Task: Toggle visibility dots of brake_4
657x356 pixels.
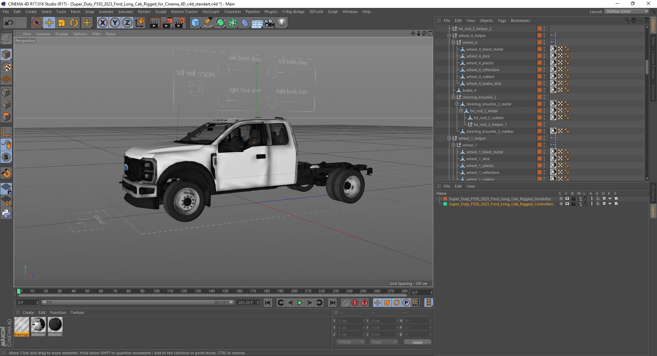Action: pyautogui.click(x=544, y=90)
